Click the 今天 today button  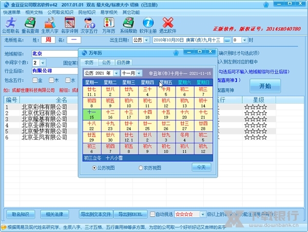[201, 167]
